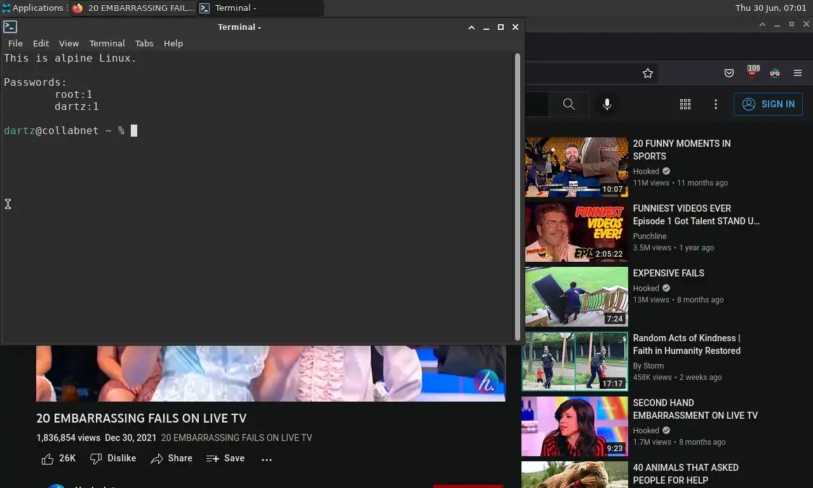
Task: Open 40 ANIMALS THAT ASKED PEOPLE FOR HELP
Action: coord(685,474)
